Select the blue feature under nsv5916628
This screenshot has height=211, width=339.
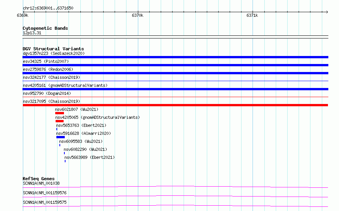pyautogui.click(x=61, y=137)
